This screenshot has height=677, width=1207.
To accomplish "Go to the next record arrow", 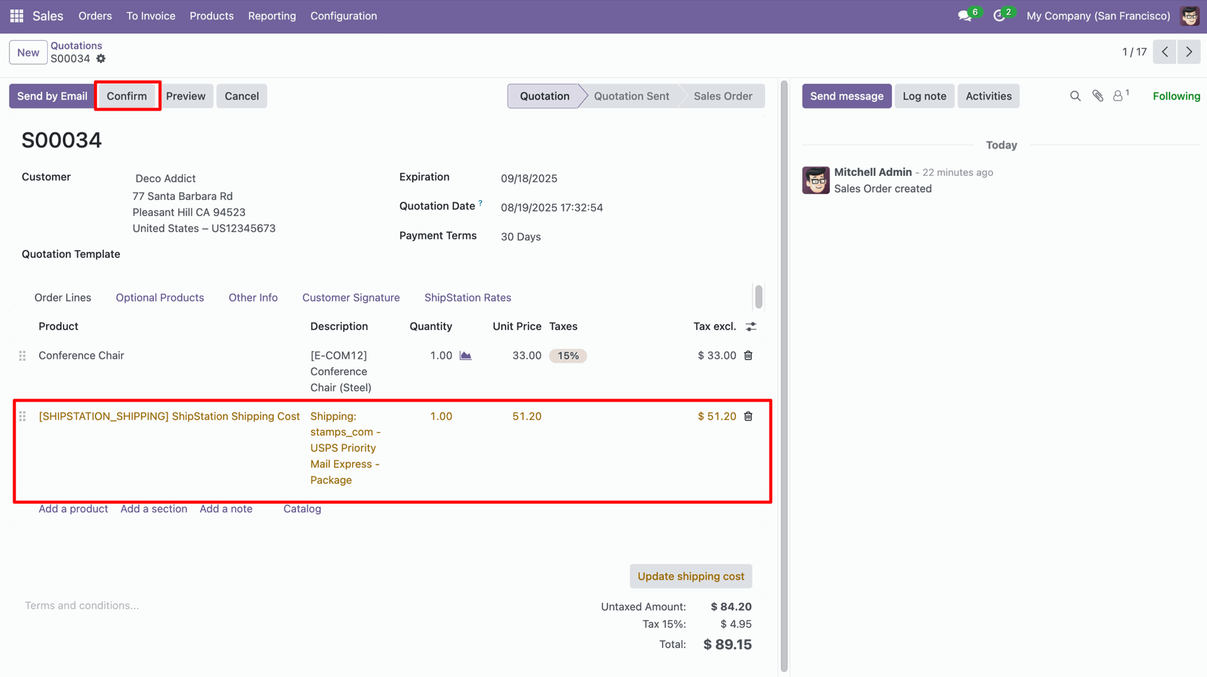I will (1188, 52).
